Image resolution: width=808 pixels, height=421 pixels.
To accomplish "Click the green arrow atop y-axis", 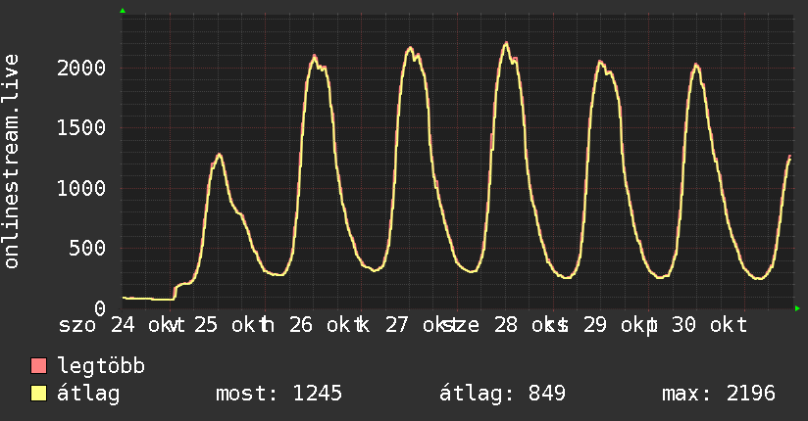I will [x=123, y=11].
